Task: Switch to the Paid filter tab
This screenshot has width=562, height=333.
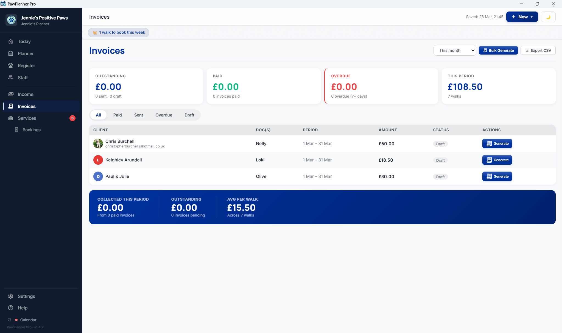Action: [x=117, y=115]
